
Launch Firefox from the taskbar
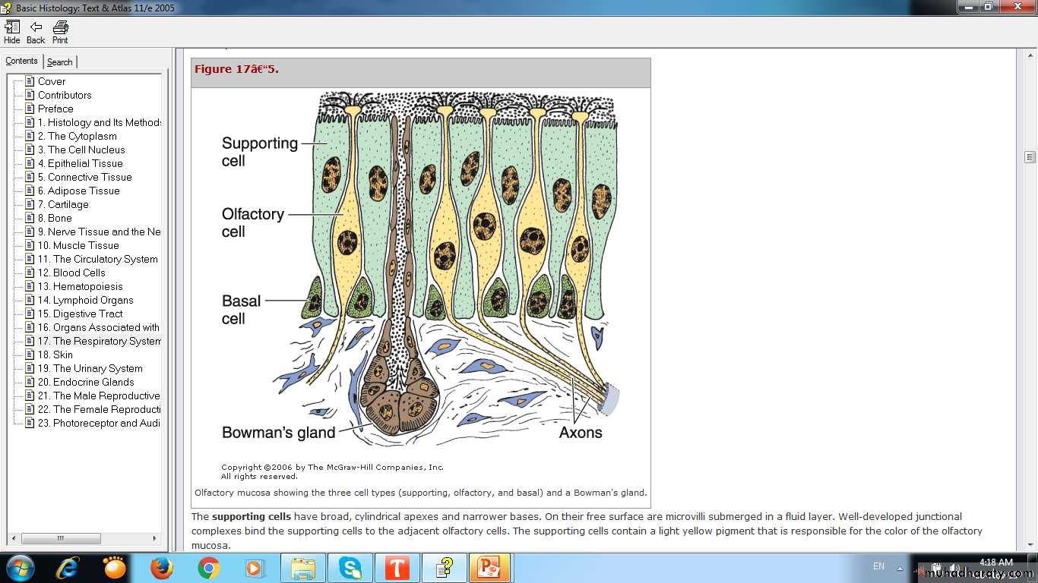[x=162, y=568]
